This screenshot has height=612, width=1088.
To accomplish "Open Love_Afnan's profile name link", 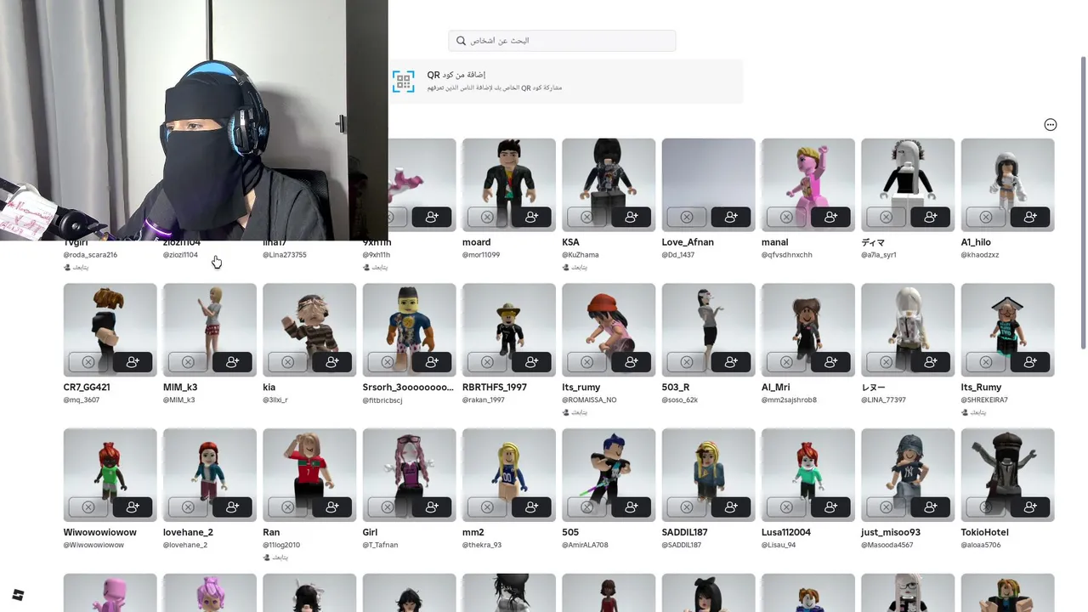I will click(688, 242).
